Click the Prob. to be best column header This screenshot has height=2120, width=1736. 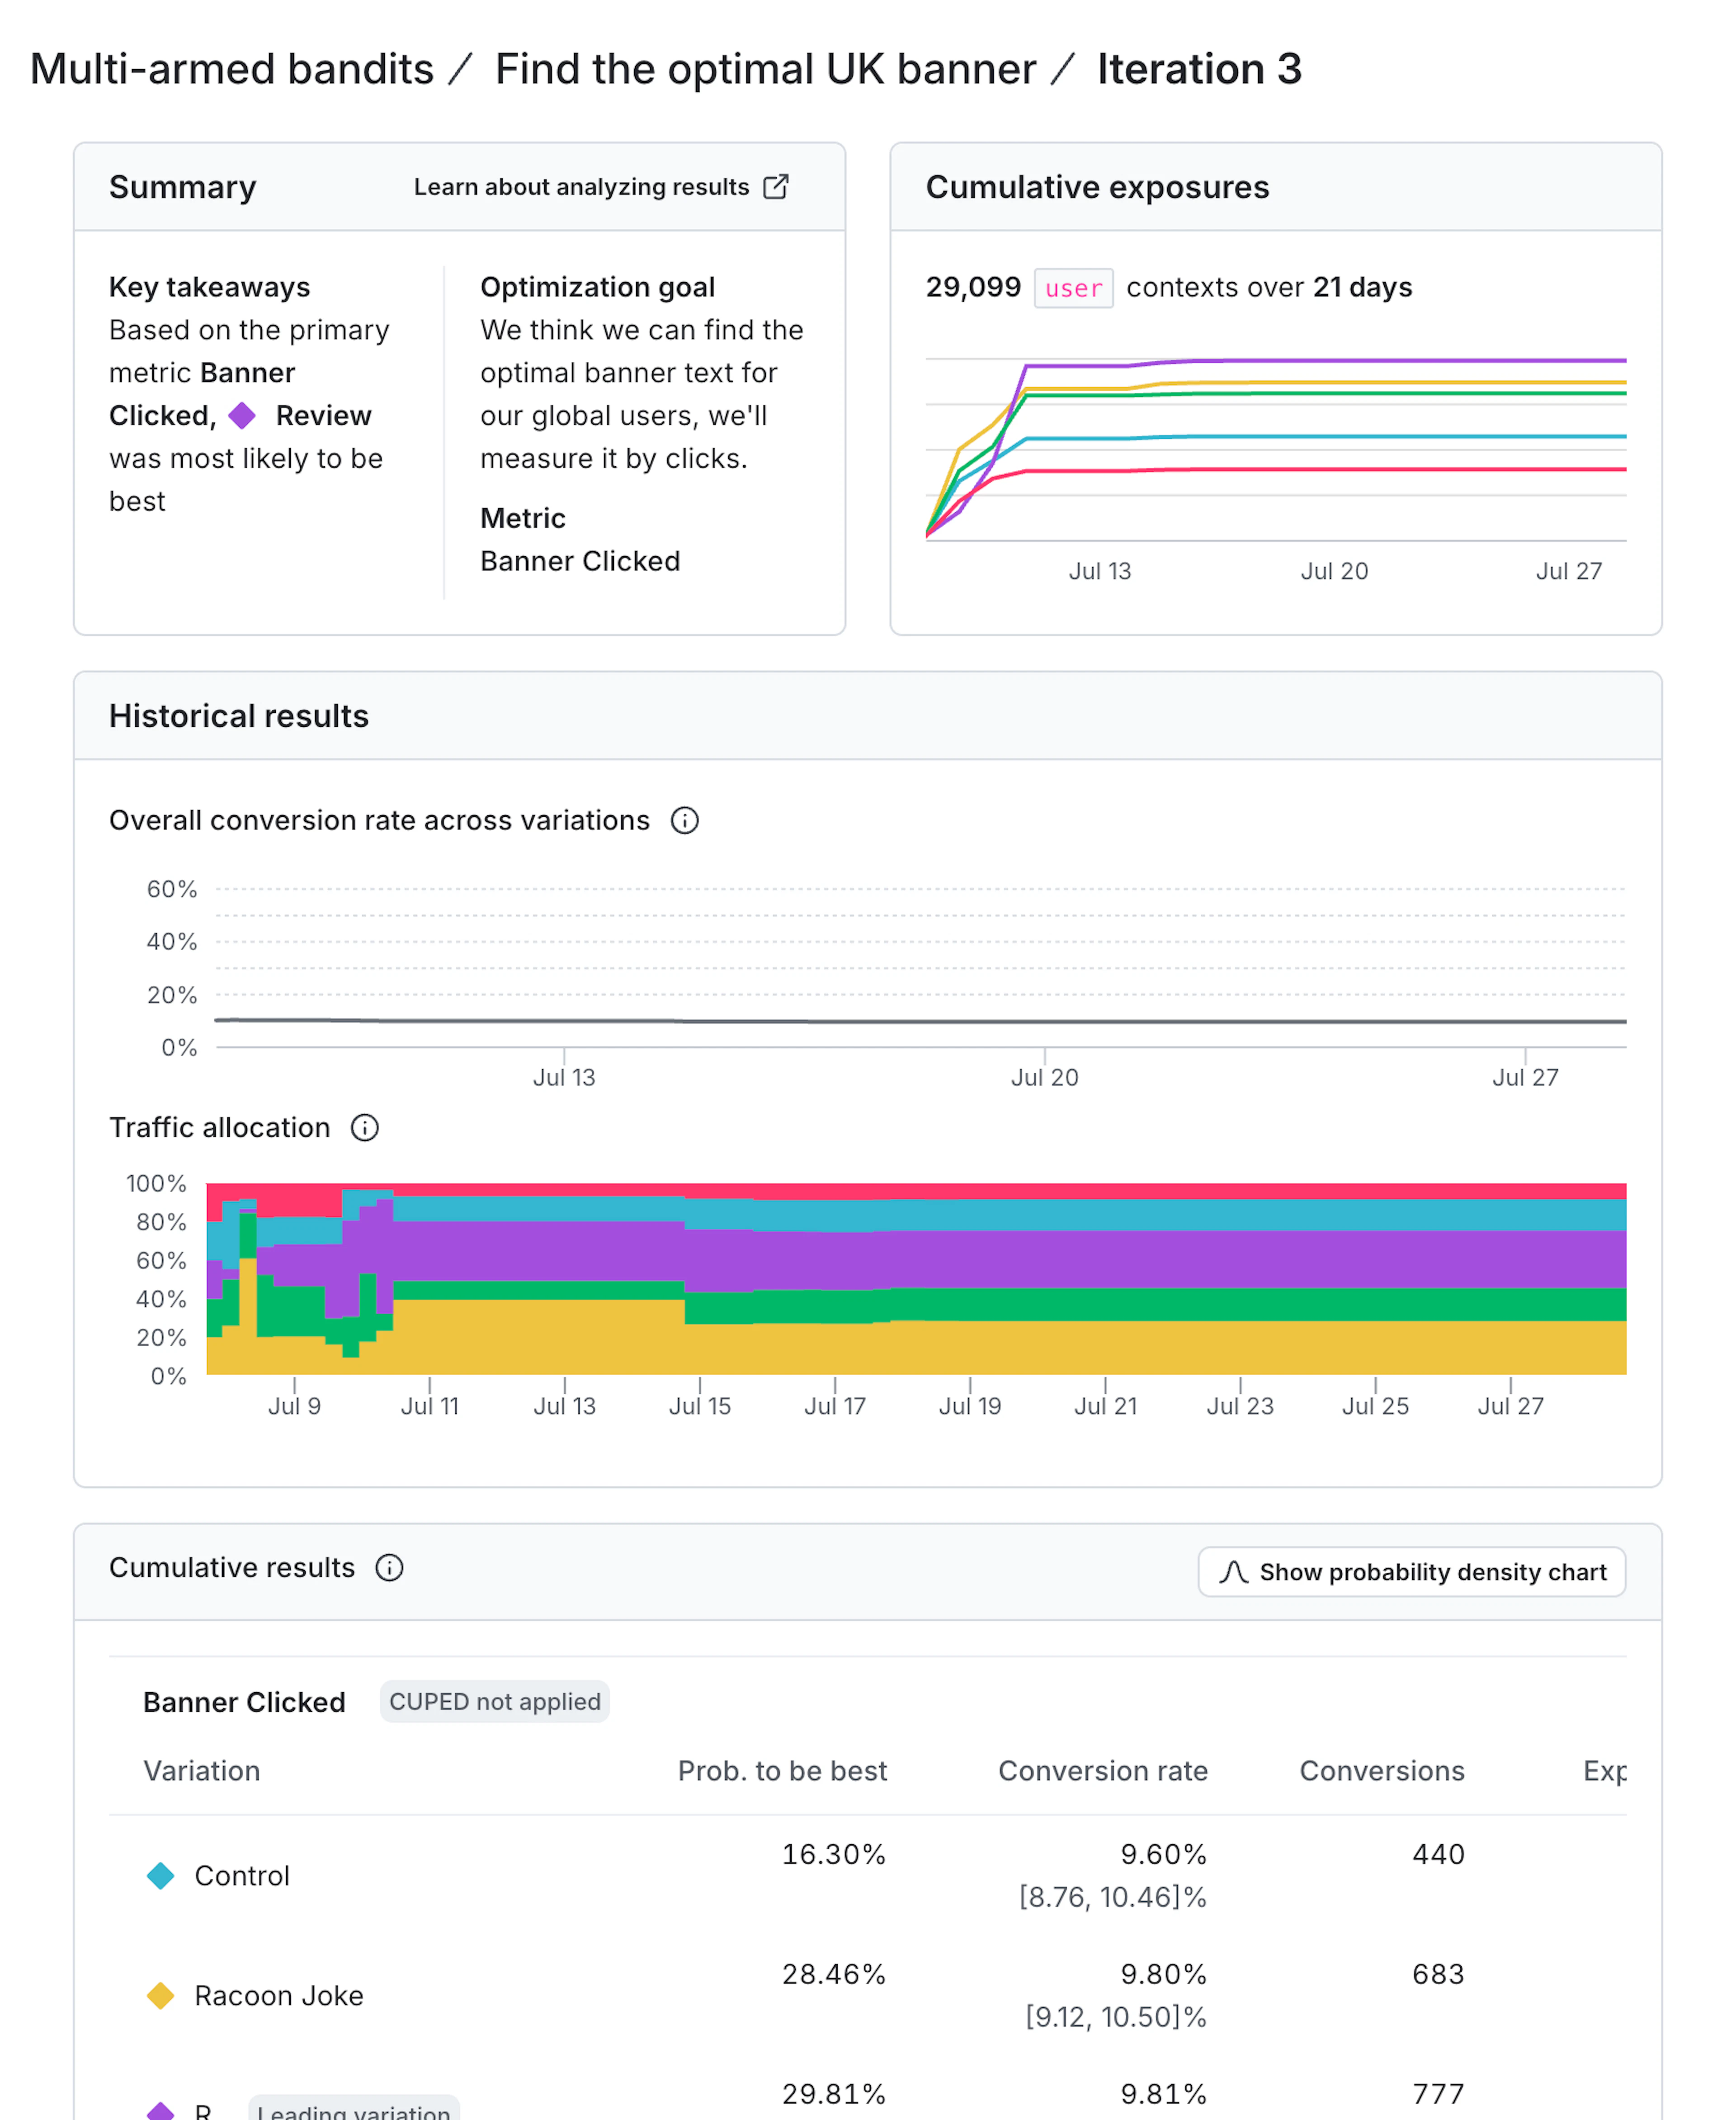pyautogui.click(x=783, y=1771)
